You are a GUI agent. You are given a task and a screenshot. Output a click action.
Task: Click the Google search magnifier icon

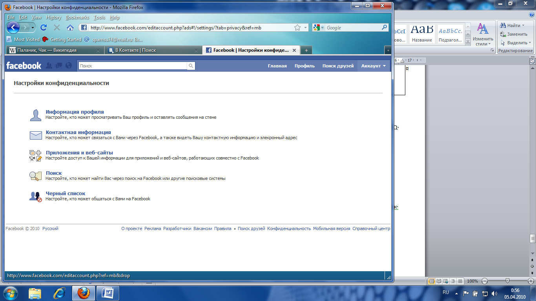[385, 27]
